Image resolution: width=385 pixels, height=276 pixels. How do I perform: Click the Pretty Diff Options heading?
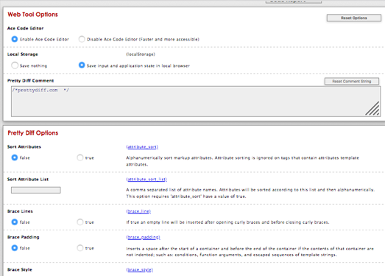[33, 132]
